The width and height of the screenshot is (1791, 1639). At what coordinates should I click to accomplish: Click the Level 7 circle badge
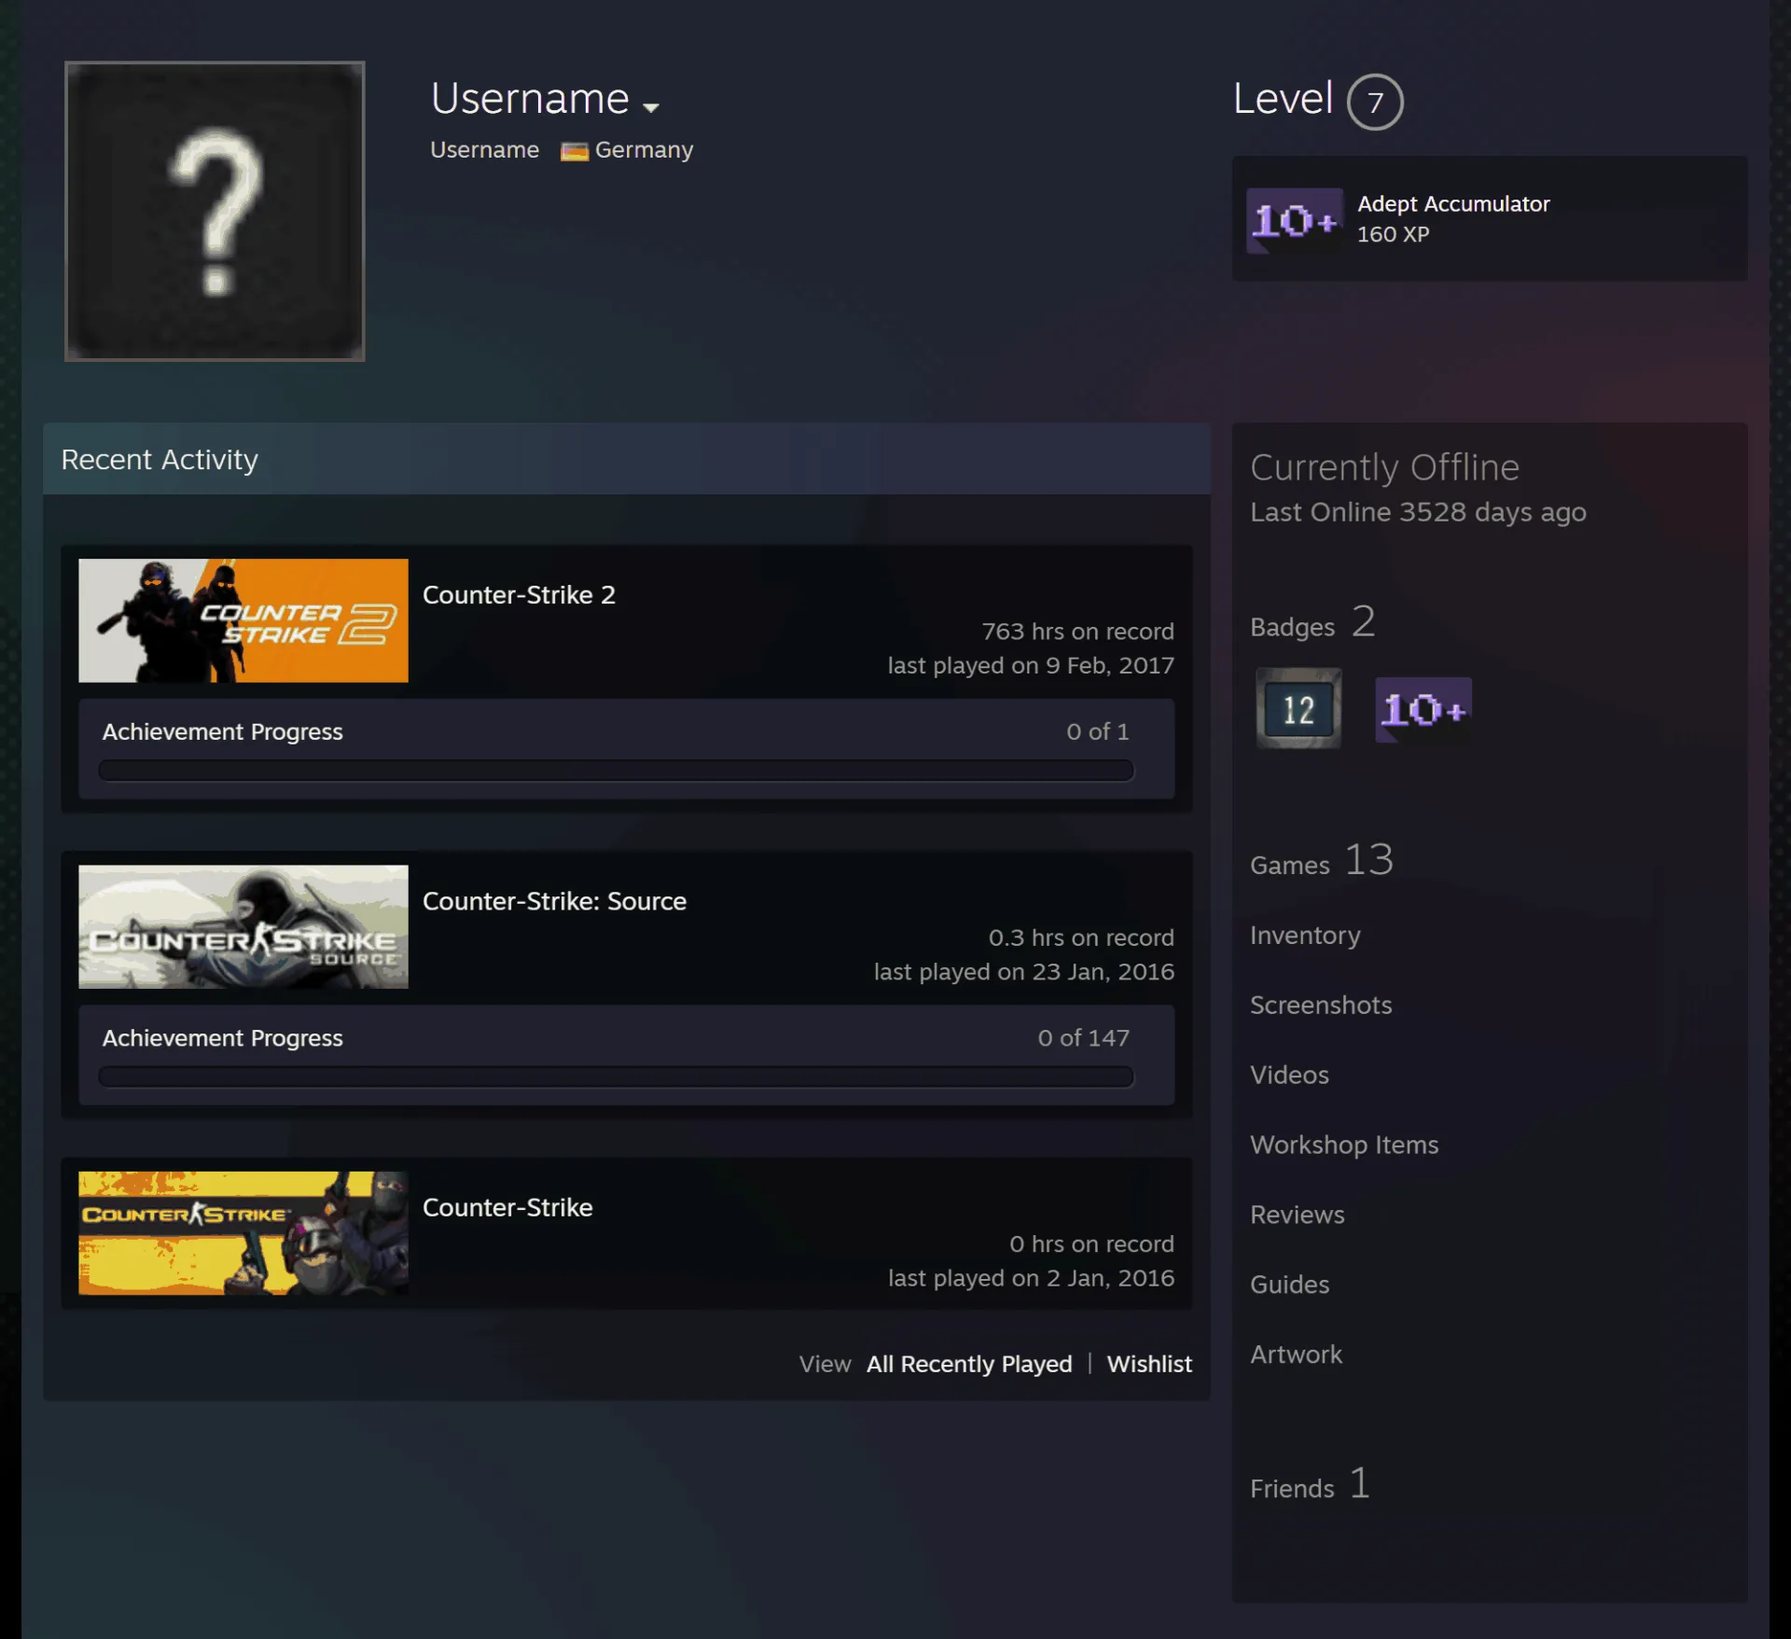[1374, 102]
